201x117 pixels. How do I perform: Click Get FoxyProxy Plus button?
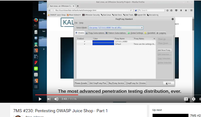pyautogui.click(x=98, y=83)
